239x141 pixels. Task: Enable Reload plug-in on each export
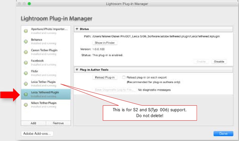[x=124, y=77]
